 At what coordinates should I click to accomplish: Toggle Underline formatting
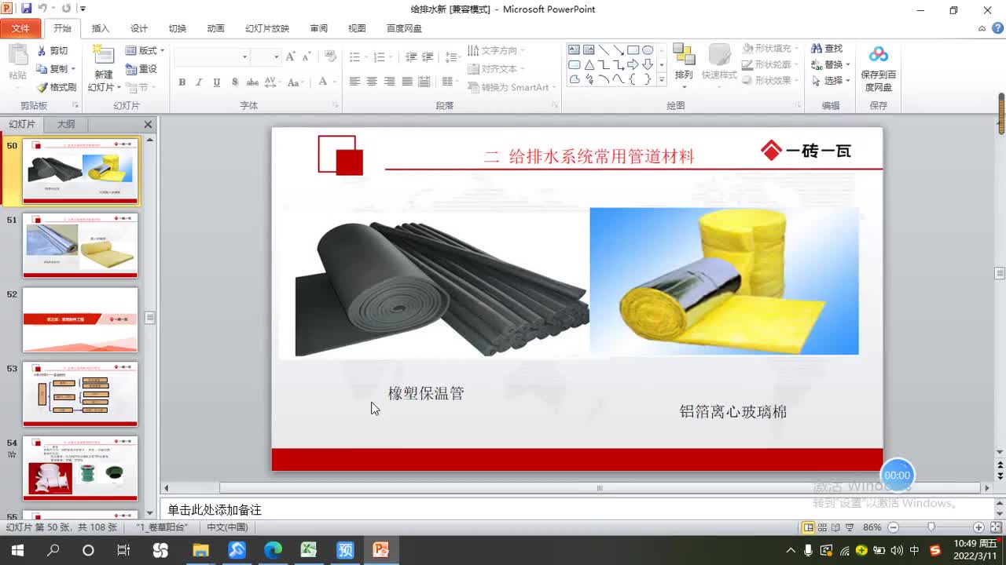[x=216, y=82]
